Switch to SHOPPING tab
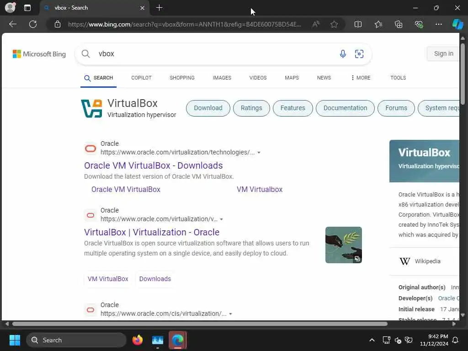Screen dimensions: 468x351 [x=182, y=78]
